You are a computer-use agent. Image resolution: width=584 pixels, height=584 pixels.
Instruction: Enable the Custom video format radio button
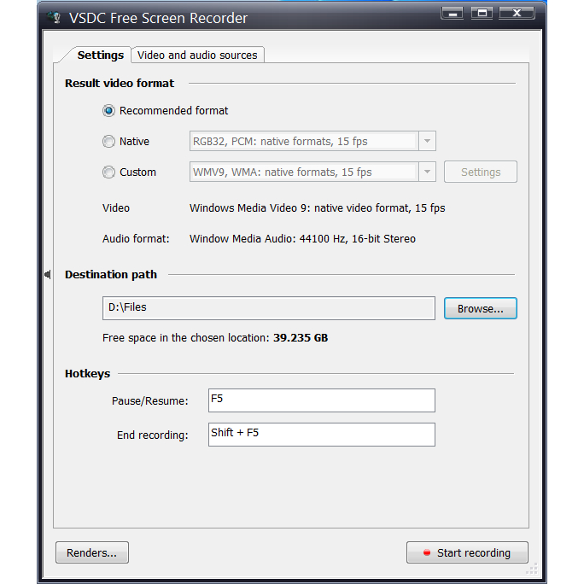(x=108, y=172)
